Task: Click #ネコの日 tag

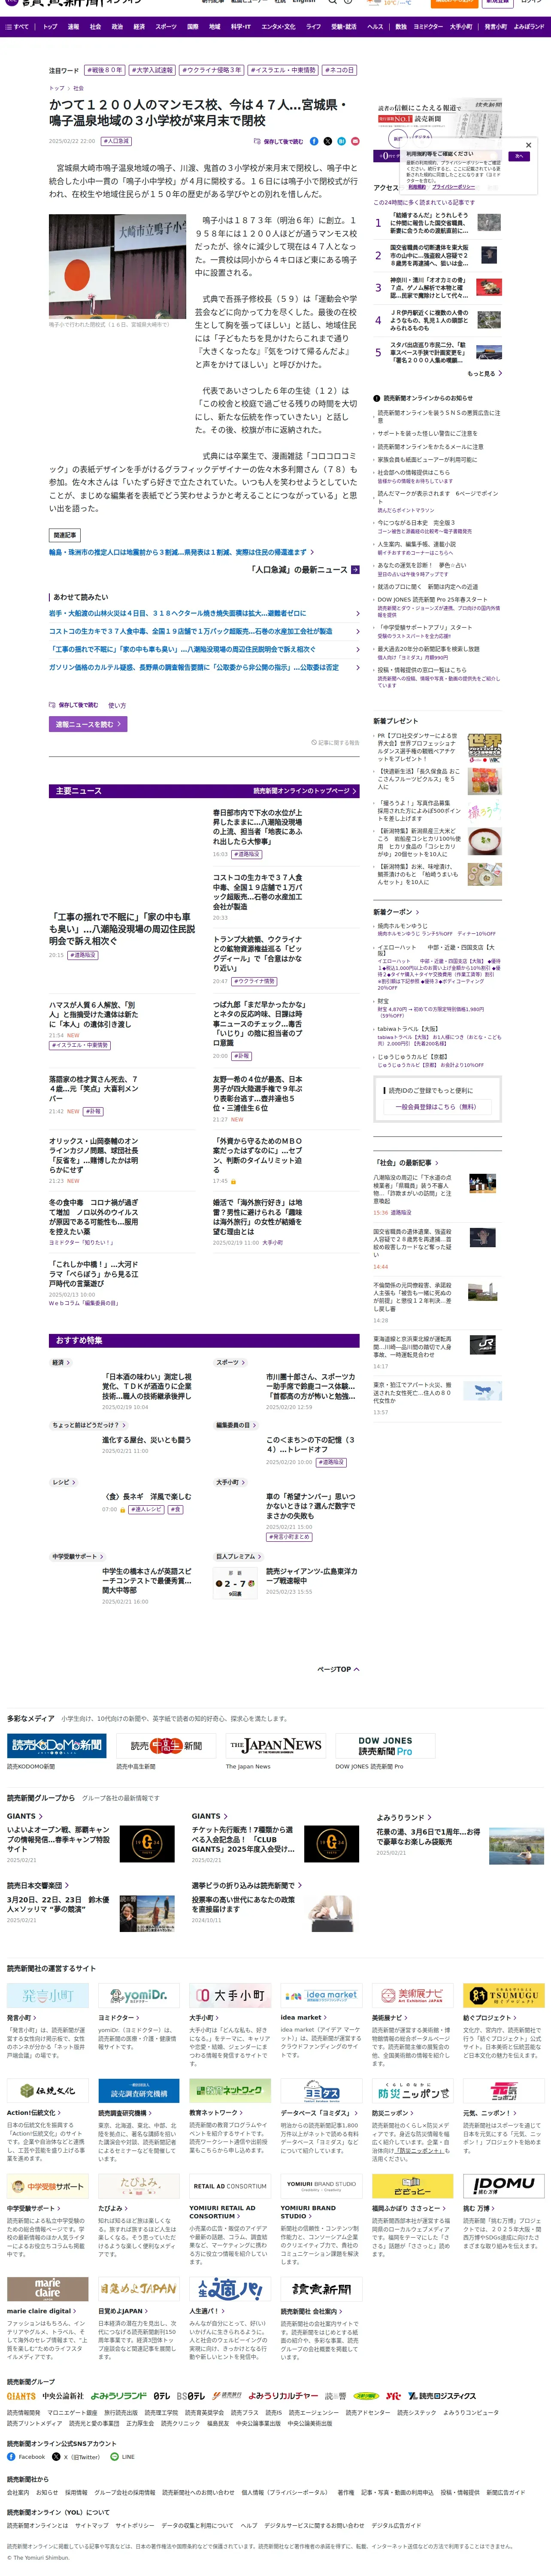Action: 339,70
